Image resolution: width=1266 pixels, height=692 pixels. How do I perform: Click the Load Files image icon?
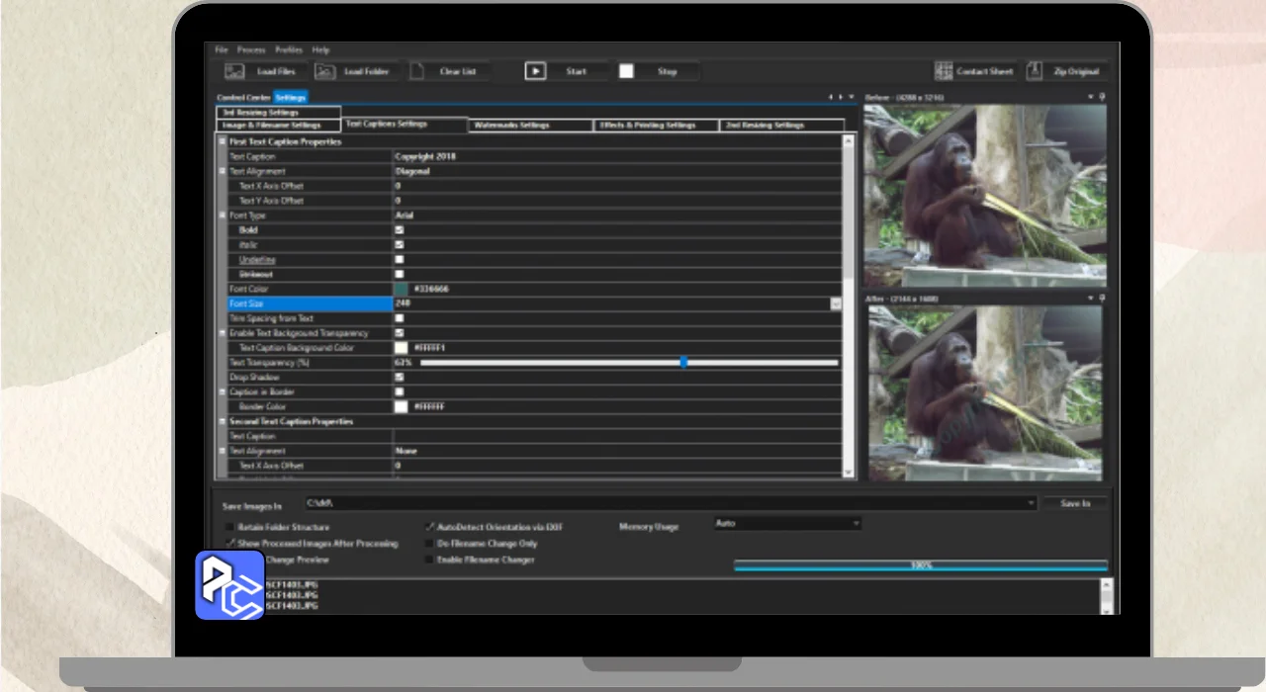pos(234,71)
